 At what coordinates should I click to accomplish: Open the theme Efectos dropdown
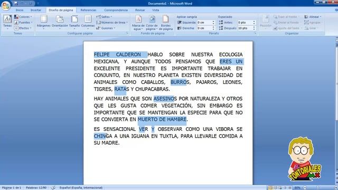coord(23,28)
